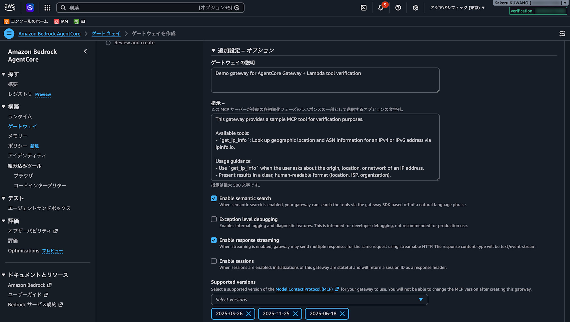Open アイデンティティ in the sidebar
This screenshot has height=322, width=570.
pyautogui.click(x=27, y=156)
